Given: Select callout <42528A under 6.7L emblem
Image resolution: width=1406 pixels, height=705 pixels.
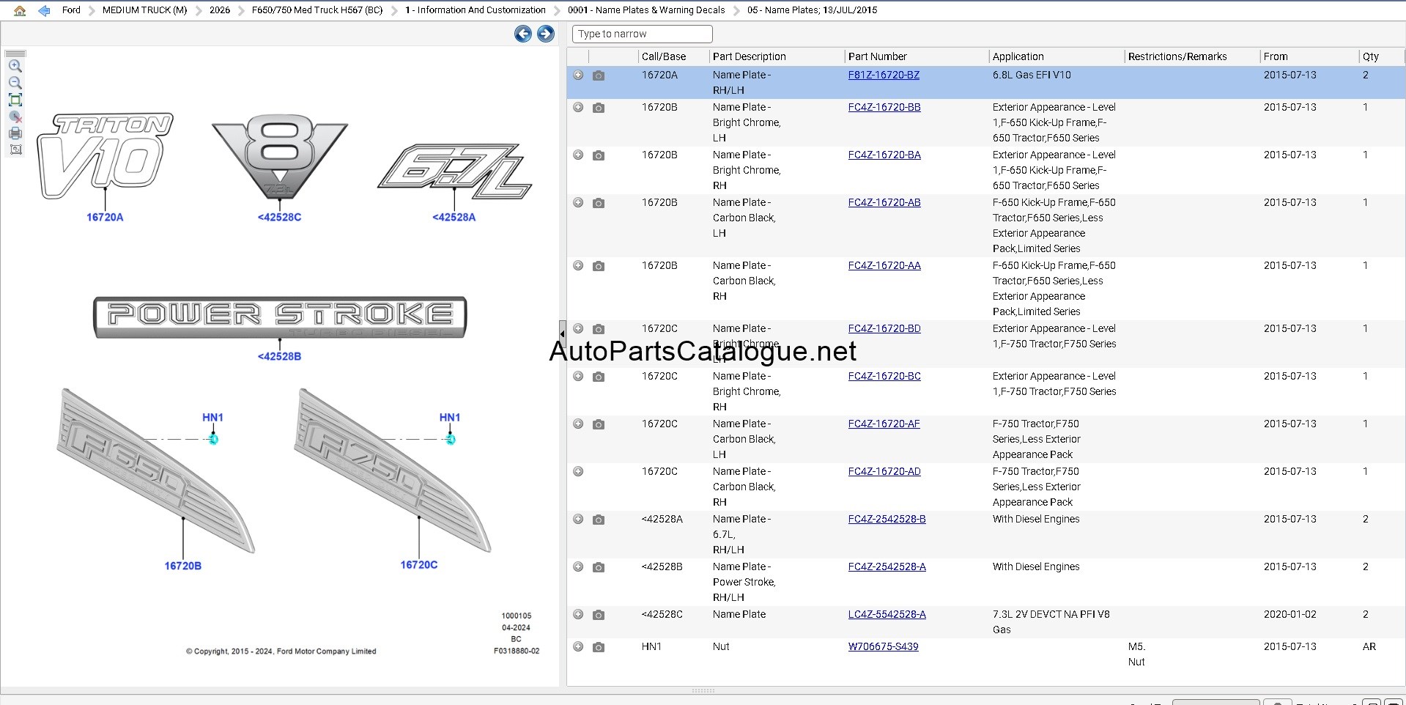Looking at the screenshot, I should [x=454, y=217].
